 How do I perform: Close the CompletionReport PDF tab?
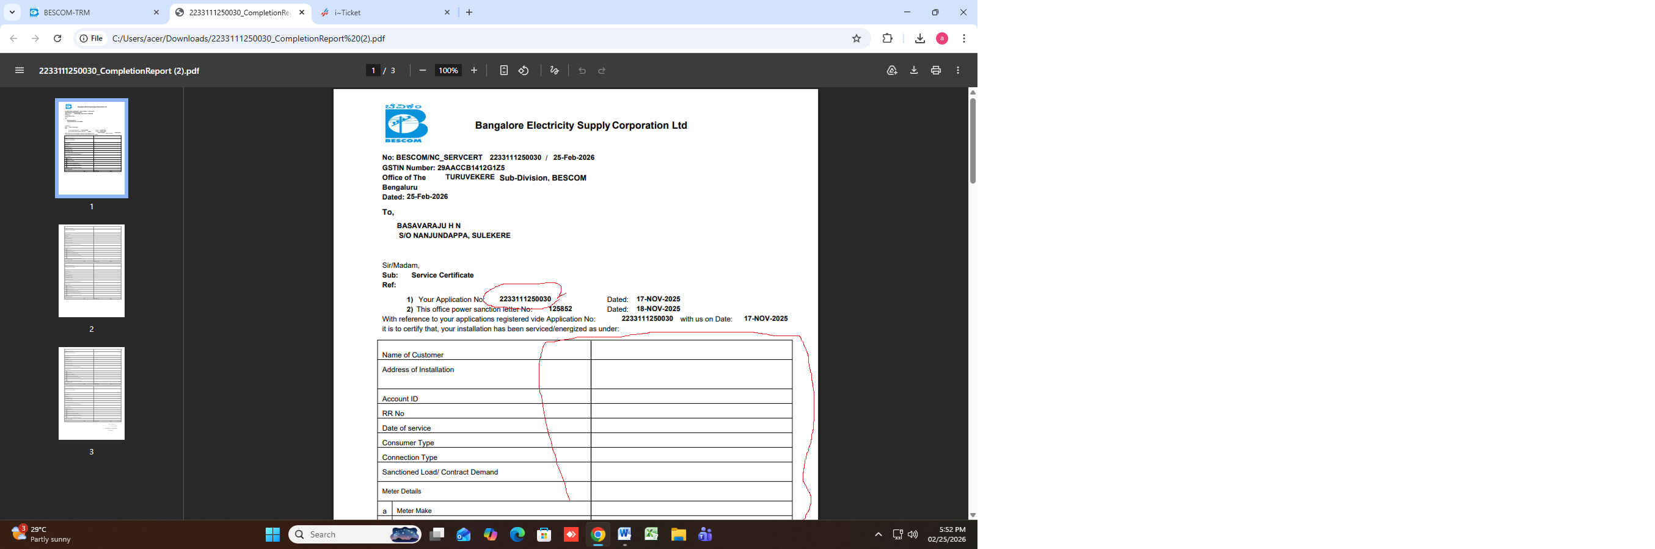point(302,12)
